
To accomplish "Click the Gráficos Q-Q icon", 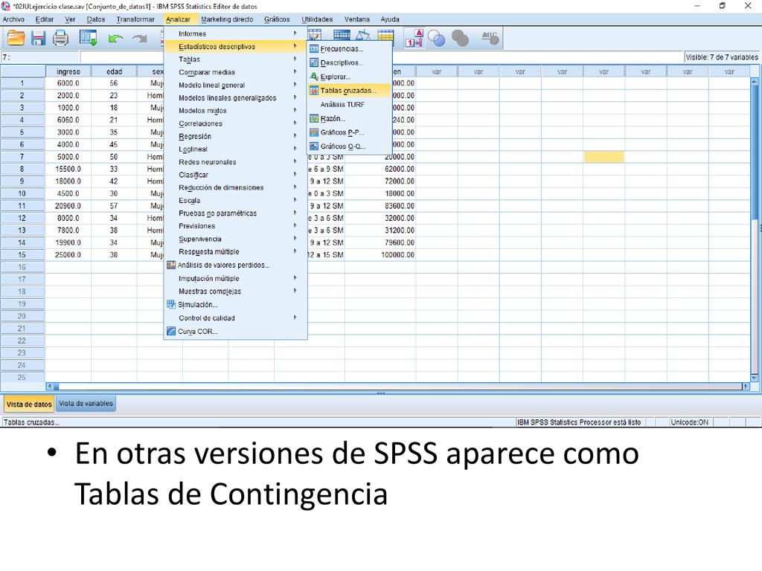I will coord(314,146).
